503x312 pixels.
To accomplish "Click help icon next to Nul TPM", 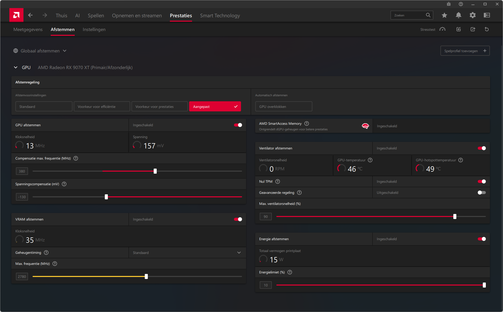I will [x=278, y=181].
